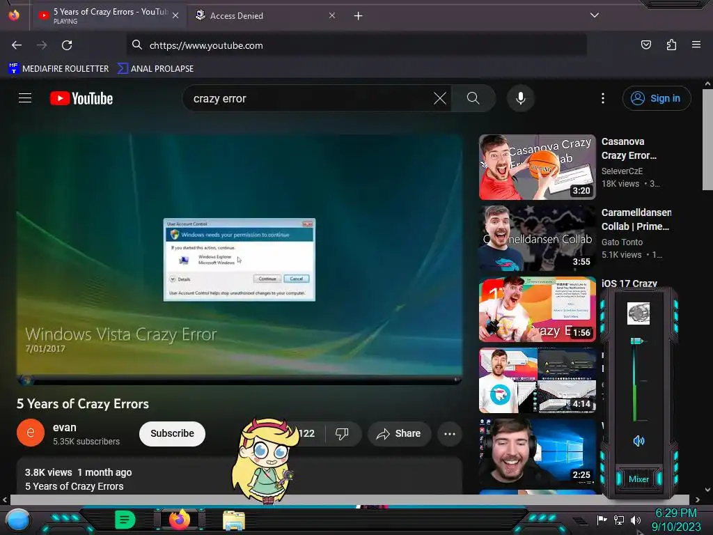Screen dimensions: 713x535
Task: Open the clock showing 6:29 PM
Action: coord(676,520)
